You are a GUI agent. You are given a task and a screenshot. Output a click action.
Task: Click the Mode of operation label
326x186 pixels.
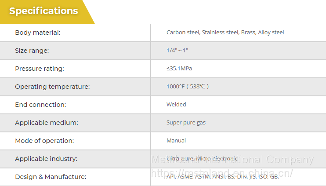(44, 141)
